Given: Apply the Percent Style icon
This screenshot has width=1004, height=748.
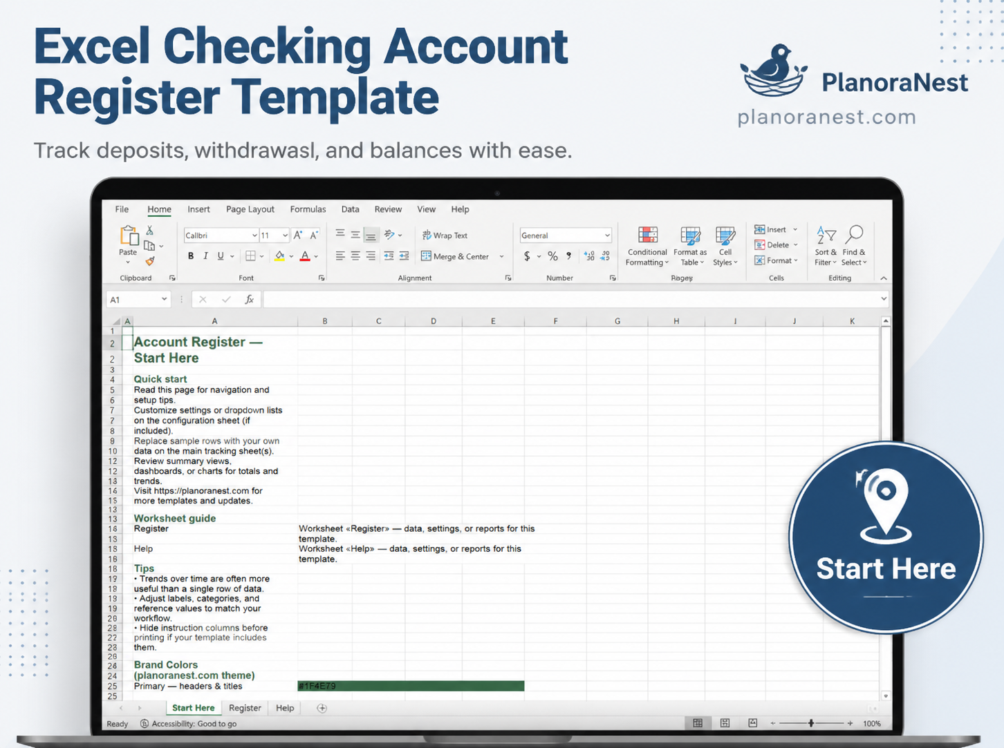Looking at the screenshot, I should coord(552,256).
